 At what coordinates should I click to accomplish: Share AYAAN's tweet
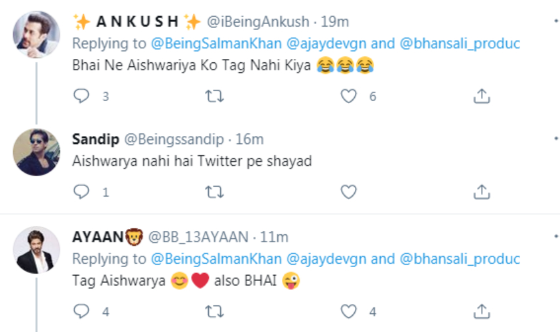point(481,311)
